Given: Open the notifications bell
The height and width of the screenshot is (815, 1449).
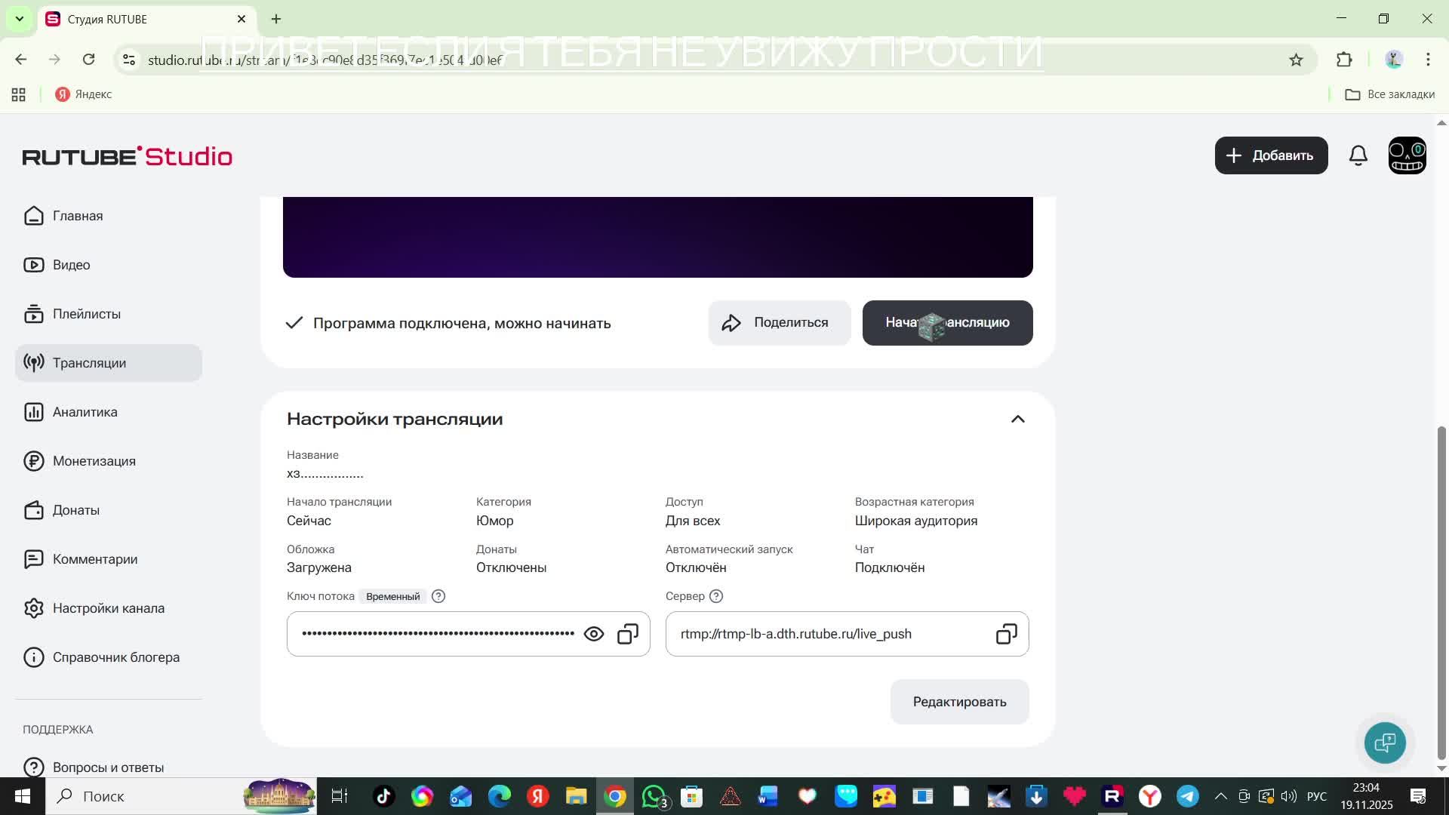Looking at the screenshot, I should (1358, 155).
